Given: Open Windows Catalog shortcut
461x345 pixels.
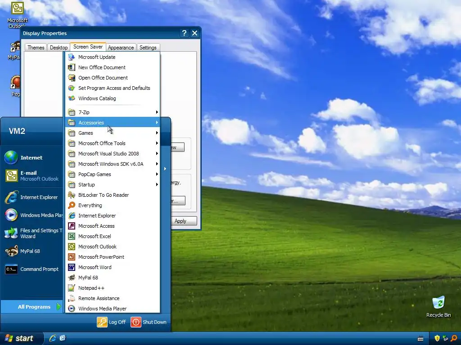Looking at the screenshot, I should pos(113,98).
